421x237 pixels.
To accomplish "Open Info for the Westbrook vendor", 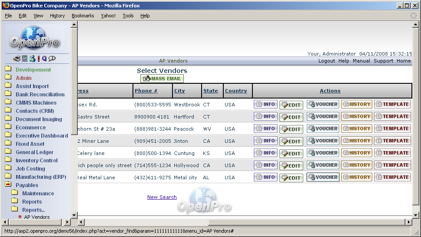I will point(265,104).
